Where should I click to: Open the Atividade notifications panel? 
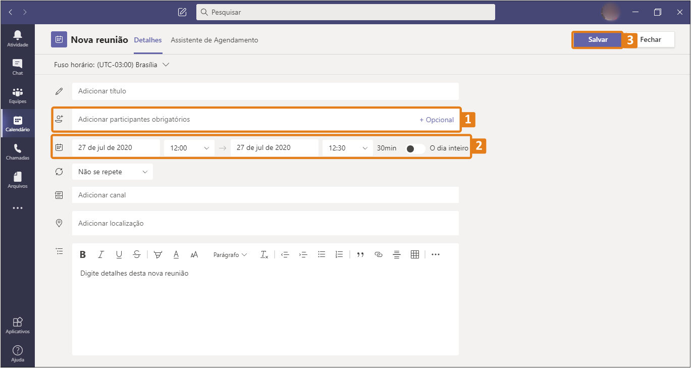tap(18, 38)
